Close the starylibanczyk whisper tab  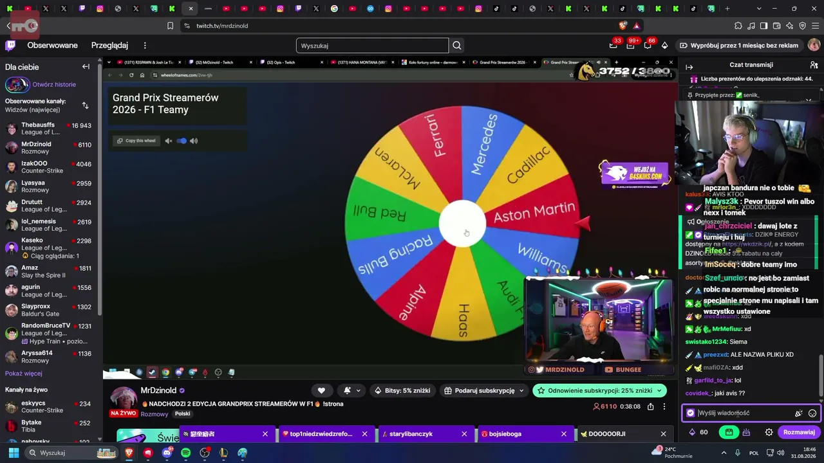tap(464, 434)
